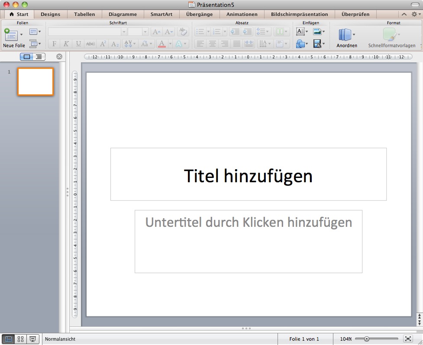The width and height of the screenshot is (423, 345).
Task: Insert media movie icon
Action: pos(317,44)
